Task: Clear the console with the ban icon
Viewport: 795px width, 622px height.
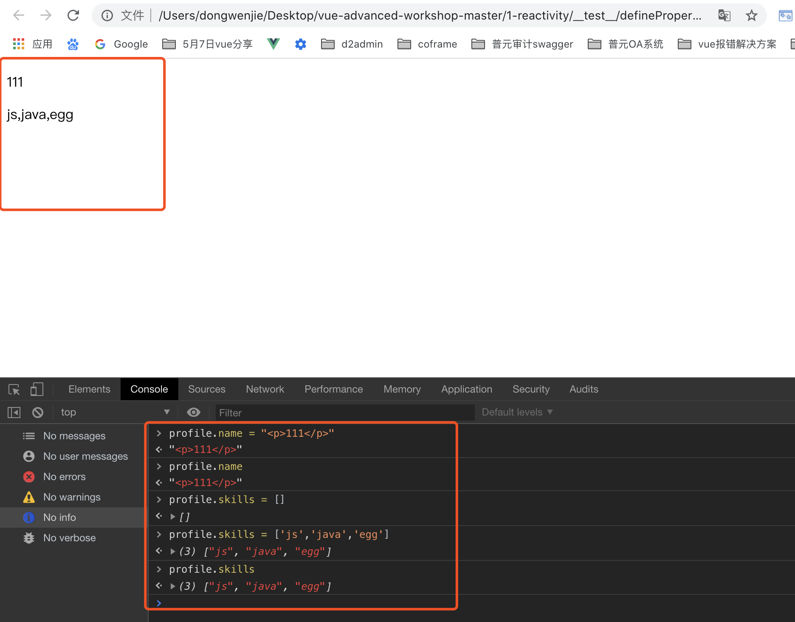Action: [38, 412]
